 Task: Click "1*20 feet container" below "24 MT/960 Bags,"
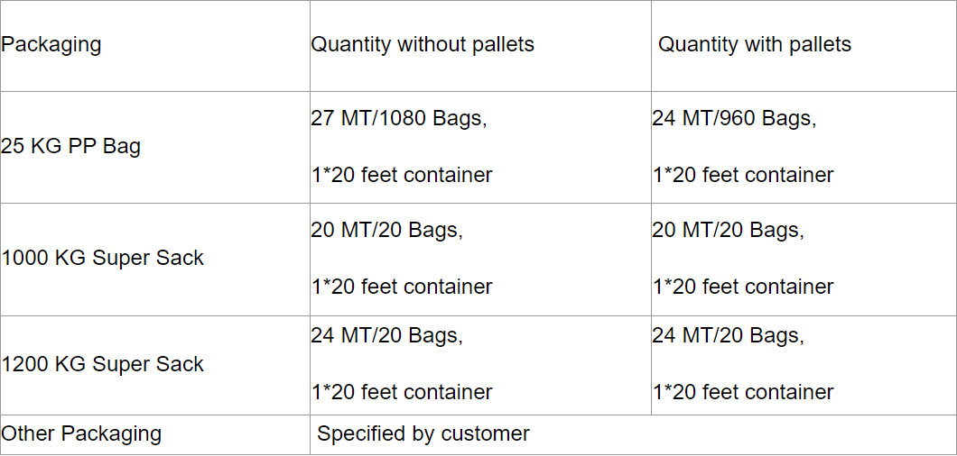tap(743, 176)
